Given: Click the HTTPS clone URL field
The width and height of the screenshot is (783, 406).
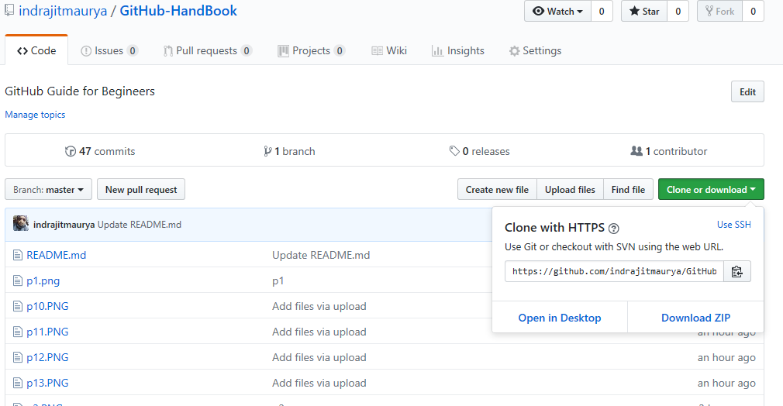Looking at the screenshot, I should click(614, 271).
